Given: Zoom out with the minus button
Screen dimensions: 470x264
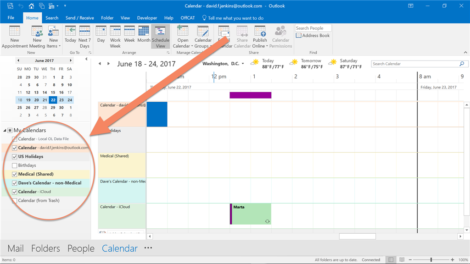Looking at the screenshot, I should click(410, 260).
